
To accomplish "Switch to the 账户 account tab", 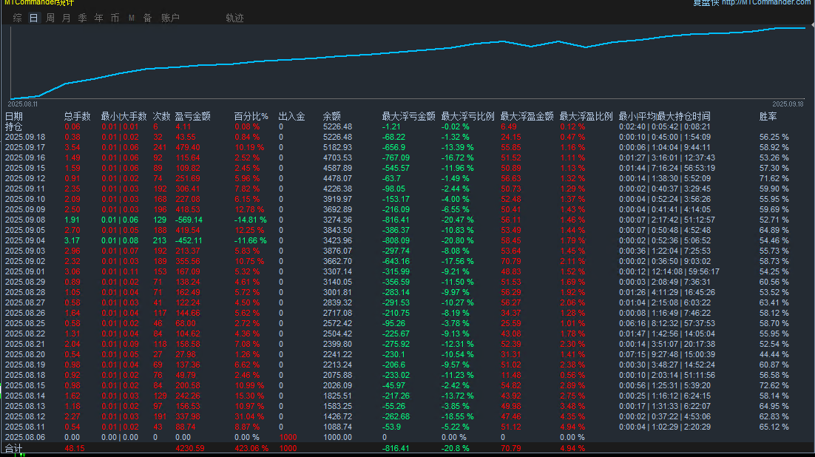I will point(170,18).
